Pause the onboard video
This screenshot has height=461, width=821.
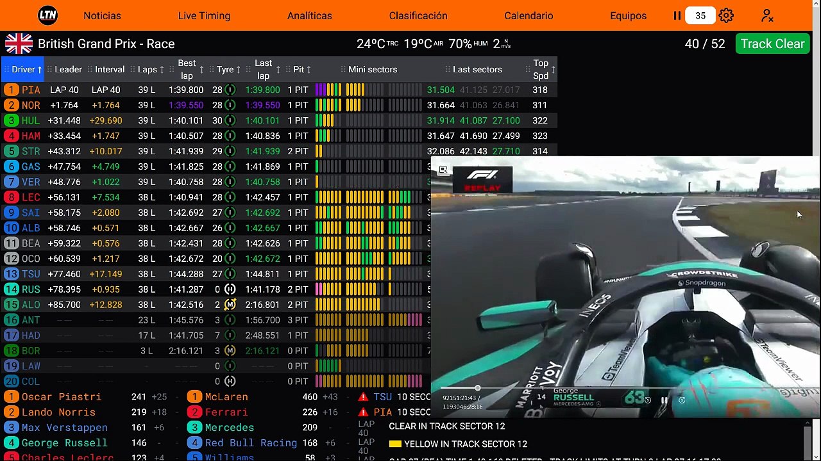[664, 401]
